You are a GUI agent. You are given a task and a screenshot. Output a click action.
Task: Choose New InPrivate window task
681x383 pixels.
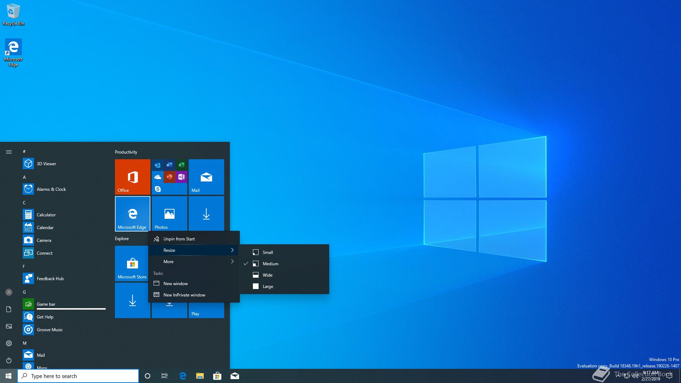coord(184,295)
